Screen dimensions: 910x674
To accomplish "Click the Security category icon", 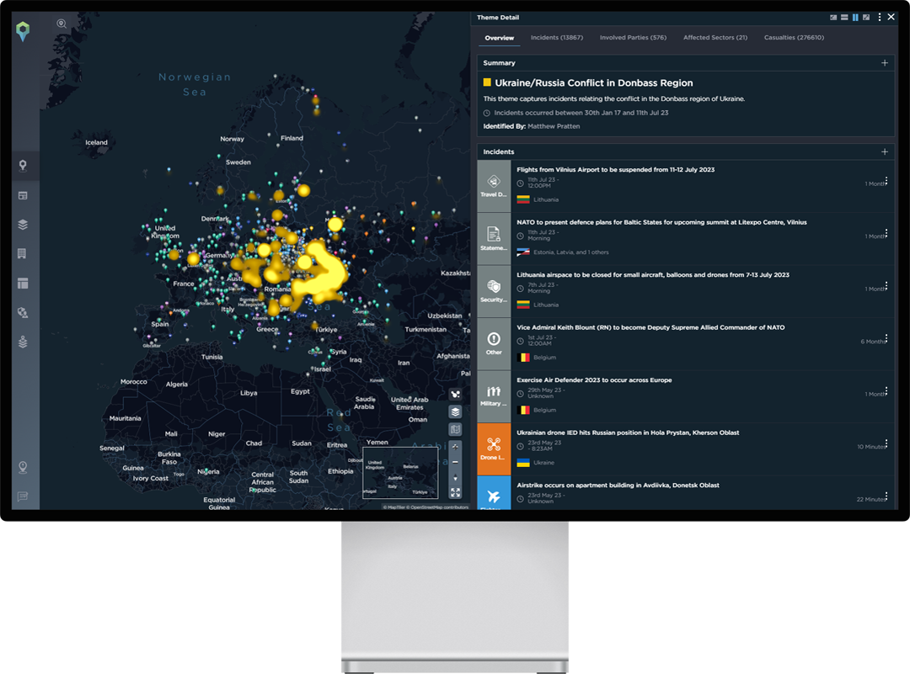I will pos(494,291).
